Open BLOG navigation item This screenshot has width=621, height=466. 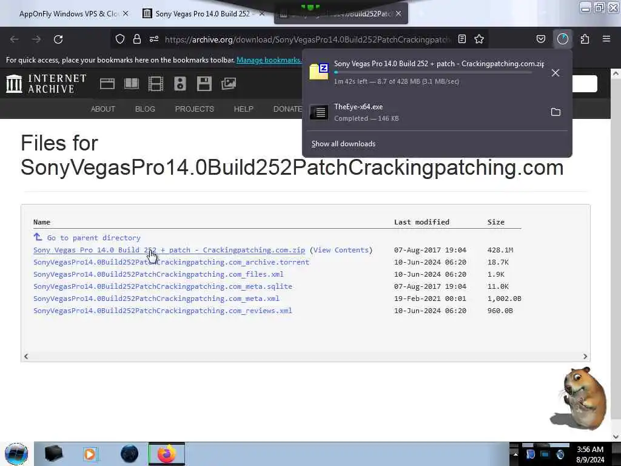click(x=145, y=109)
